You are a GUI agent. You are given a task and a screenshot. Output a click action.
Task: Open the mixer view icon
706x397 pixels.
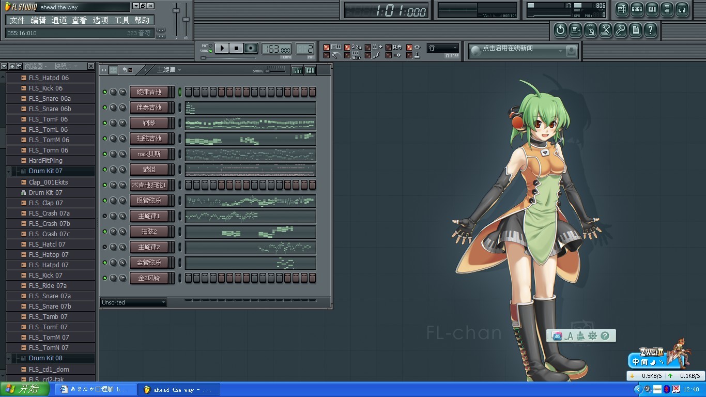(x=682, y=9)
